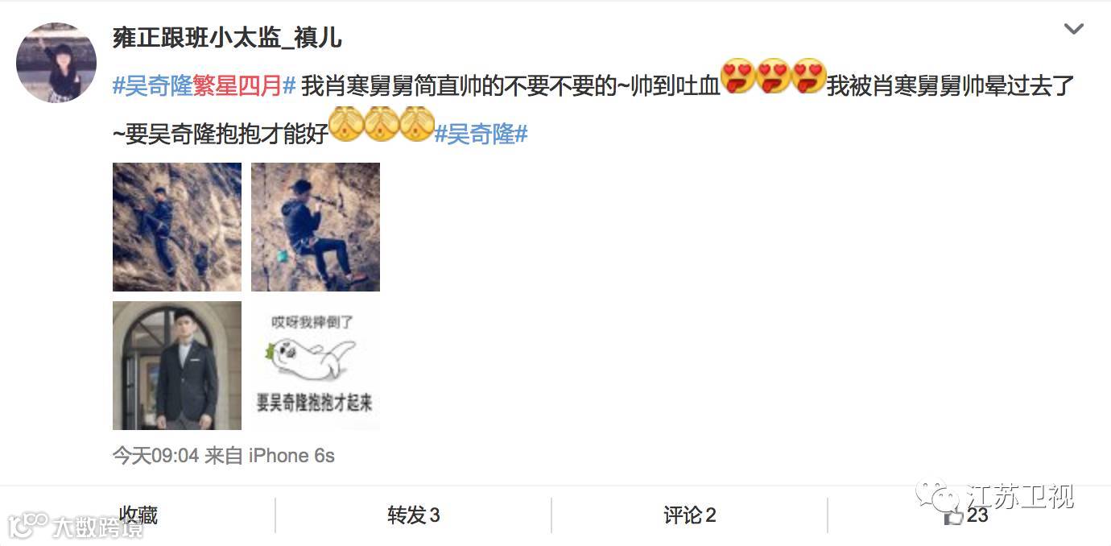This screenshot has height=546, width=1111.
Task: Open the seal cartoon meme image
Action: pos(316,366)
